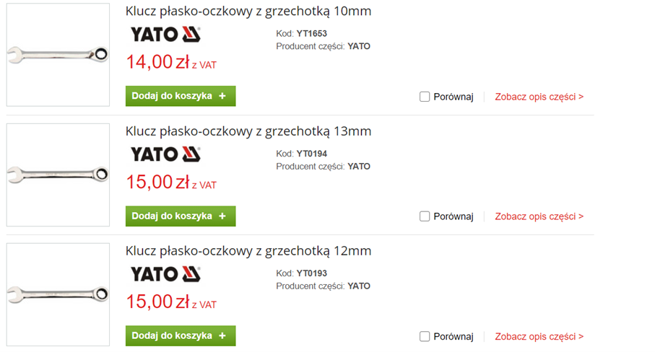655x352 pixels.
Task: Open title Klucz płasko-oczkowy z grzechotką 12mm
Action: coord(248,251)
